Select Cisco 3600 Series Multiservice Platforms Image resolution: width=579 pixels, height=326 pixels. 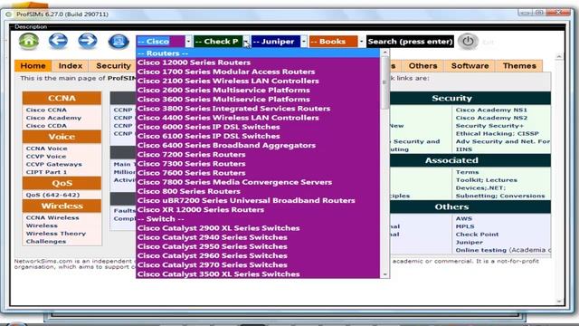pos(258,100)
